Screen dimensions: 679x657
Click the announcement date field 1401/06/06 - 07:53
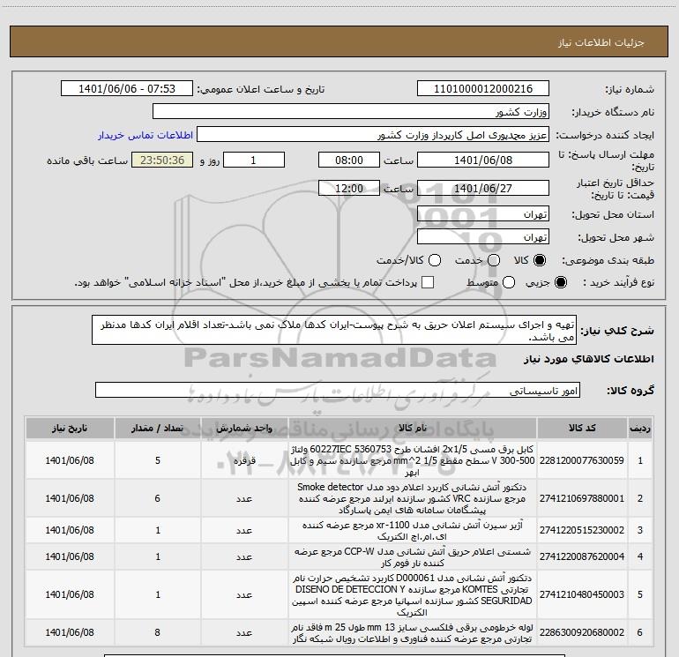click(127, 89)
